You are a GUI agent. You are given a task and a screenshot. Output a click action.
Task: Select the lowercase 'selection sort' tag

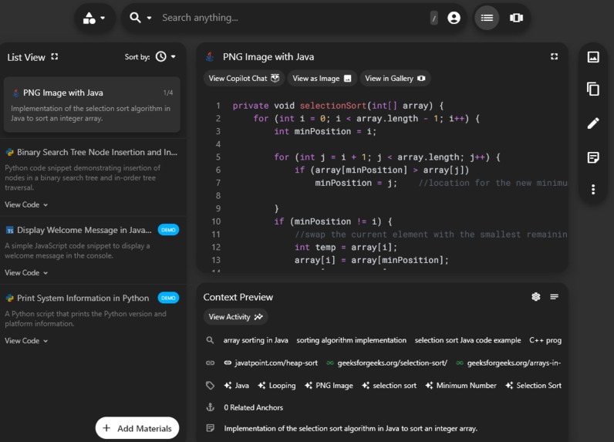coord(390,386)
